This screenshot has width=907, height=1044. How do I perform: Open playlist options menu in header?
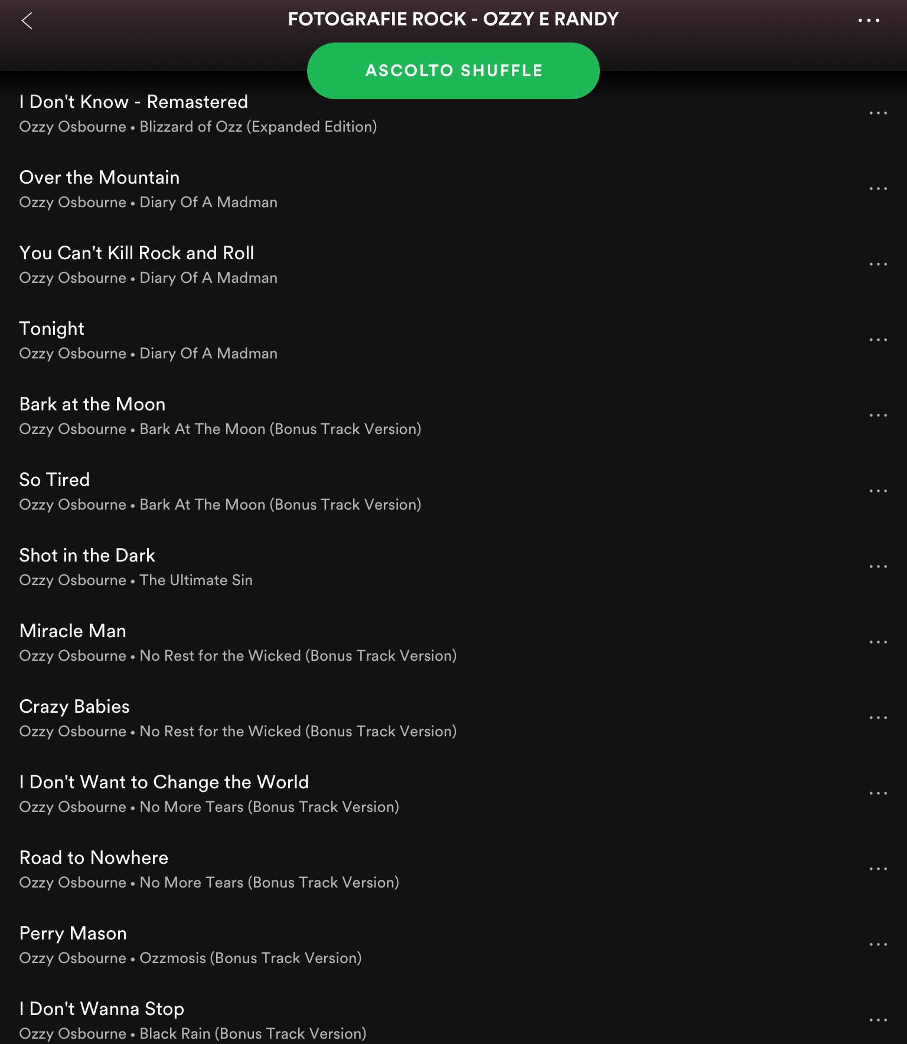[869, 20]
